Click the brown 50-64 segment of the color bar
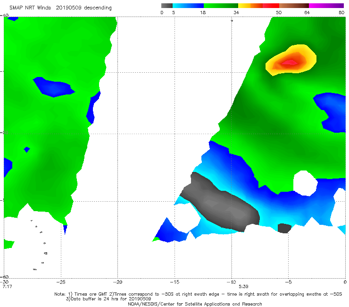Screen dimensions: 349x307 tap(294, 6)
